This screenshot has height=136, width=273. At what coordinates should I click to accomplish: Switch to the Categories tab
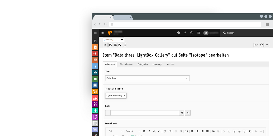pos(142,64)
